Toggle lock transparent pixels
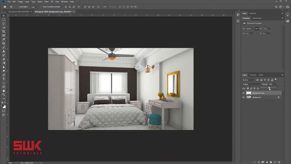Screen dimensions: 291x164 click(x=248, y=88)
